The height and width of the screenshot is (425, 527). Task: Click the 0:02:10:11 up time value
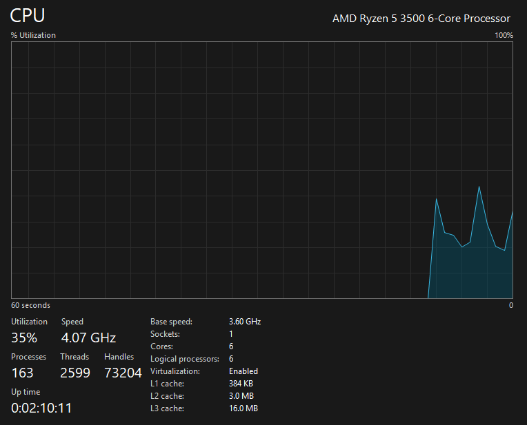click(41, 408)
